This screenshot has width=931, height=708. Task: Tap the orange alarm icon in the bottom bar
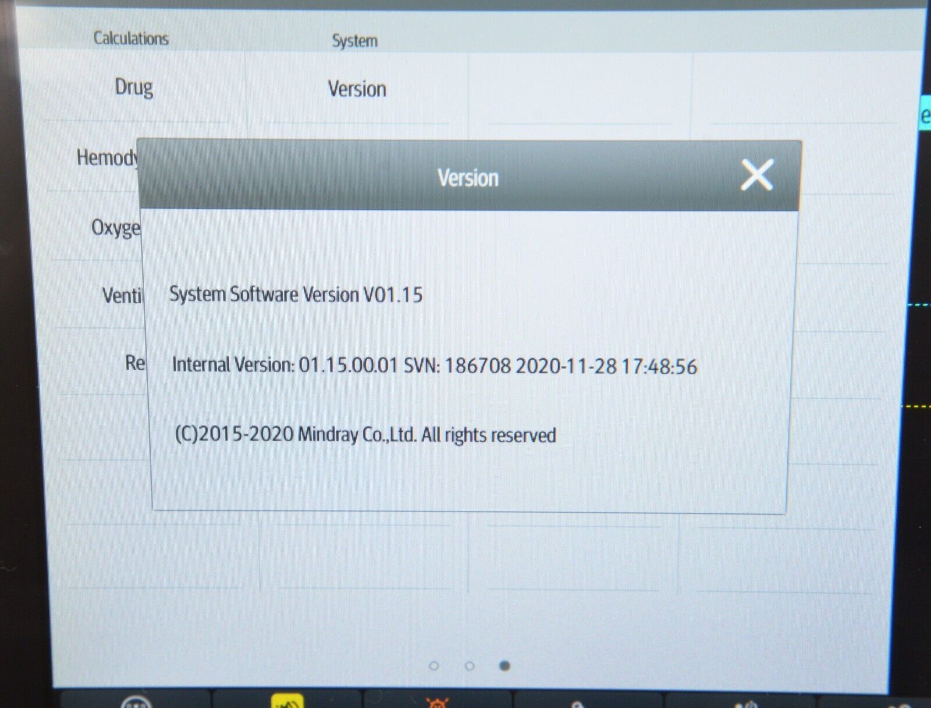436,702
